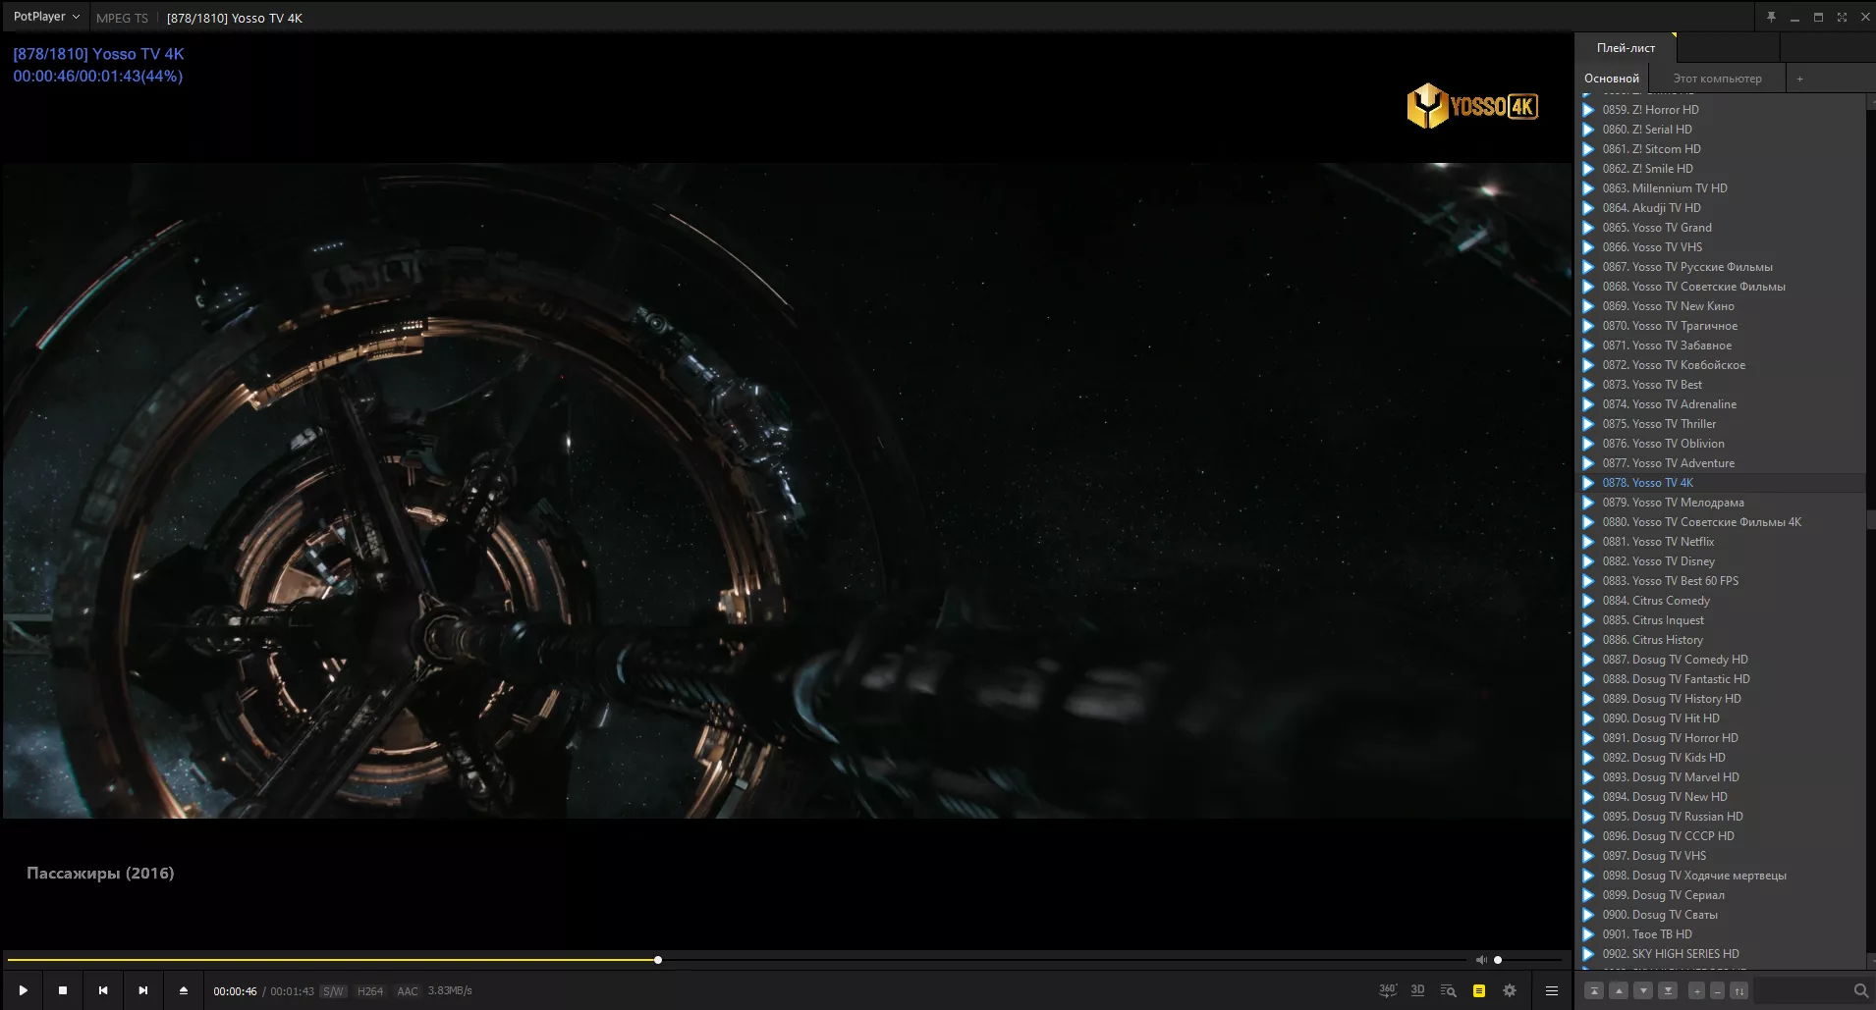The height and width of the screenshot is (1010, 1876).
Task: Select the playing item 0878. Yosso TV 4K
Action: [1722, 483]
